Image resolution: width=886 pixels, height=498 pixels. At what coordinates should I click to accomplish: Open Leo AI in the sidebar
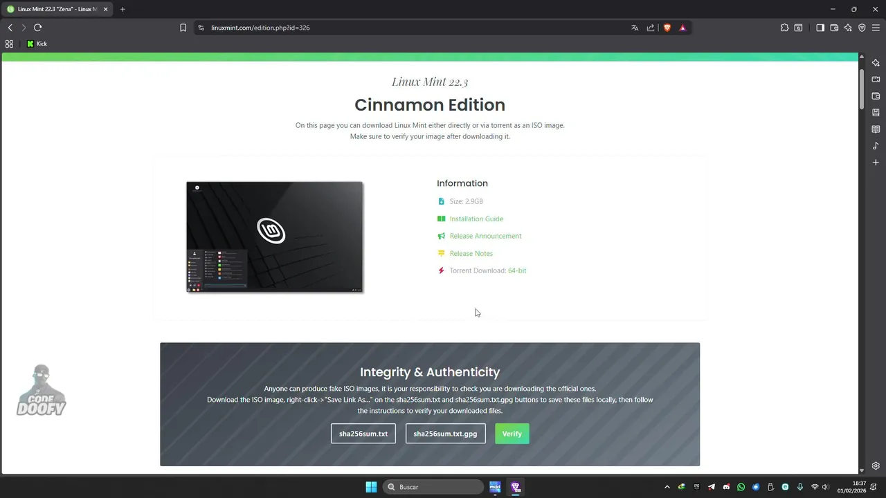click(876, 63)
